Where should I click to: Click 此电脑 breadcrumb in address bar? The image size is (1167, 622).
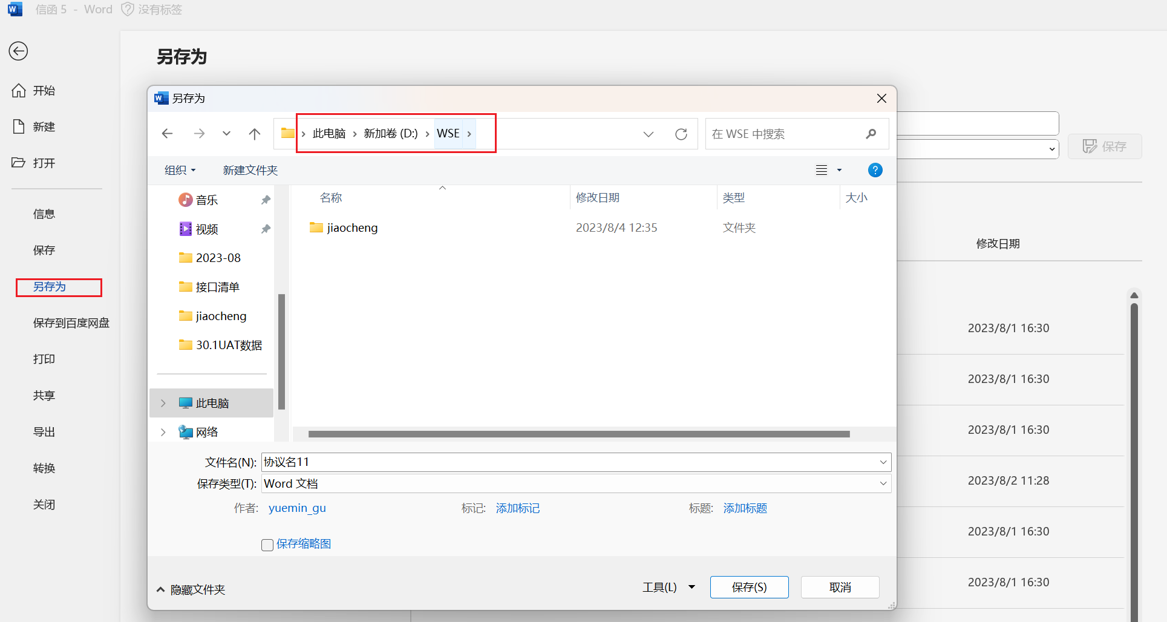329,133
